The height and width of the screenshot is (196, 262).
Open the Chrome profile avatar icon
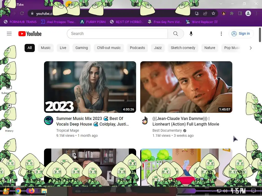coord(248,13)
